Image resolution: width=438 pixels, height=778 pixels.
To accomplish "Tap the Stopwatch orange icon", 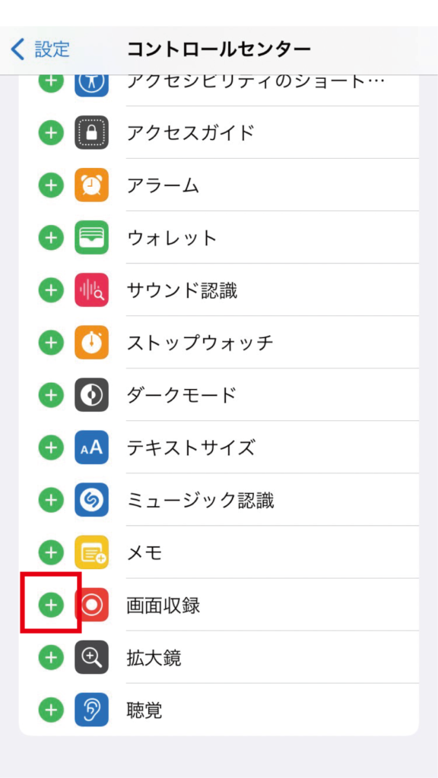I will click(91, 343).
